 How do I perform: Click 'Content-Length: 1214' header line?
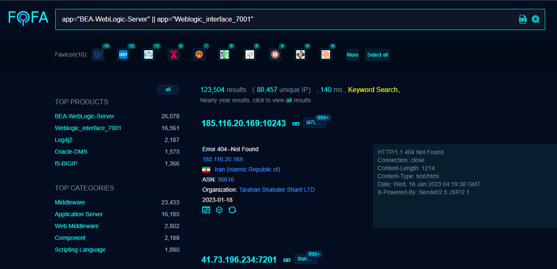click(x=406, y=168)
